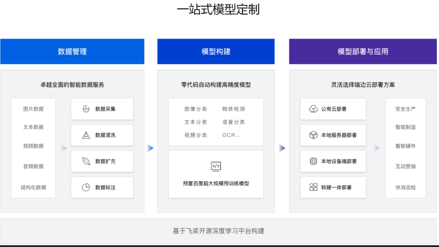This screenshot has height=247, width=439.
Task: Click the 快消巡检 text
Action: [x=405, y=188]
